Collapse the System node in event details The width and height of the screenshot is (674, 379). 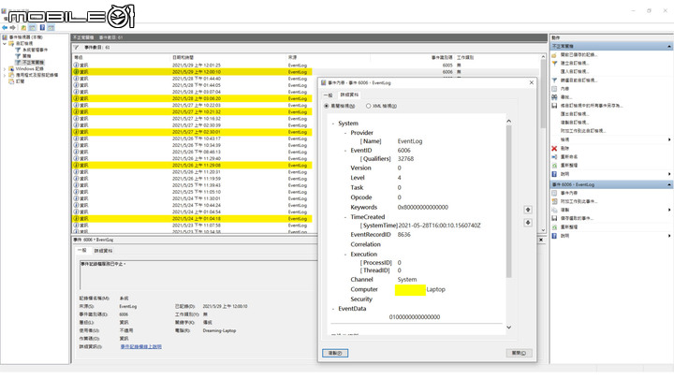tap(333, 124)
